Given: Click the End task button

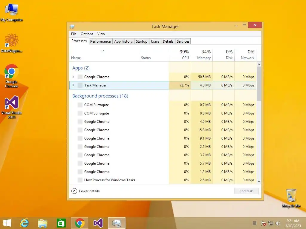Looking at the screenshot, I should point(246,191).
